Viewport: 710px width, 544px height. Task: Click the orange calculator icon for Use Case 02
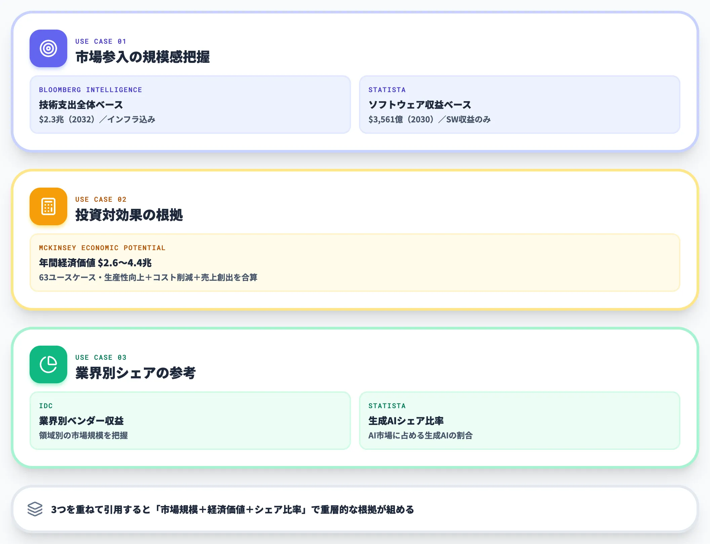click(x=48, y=206)
